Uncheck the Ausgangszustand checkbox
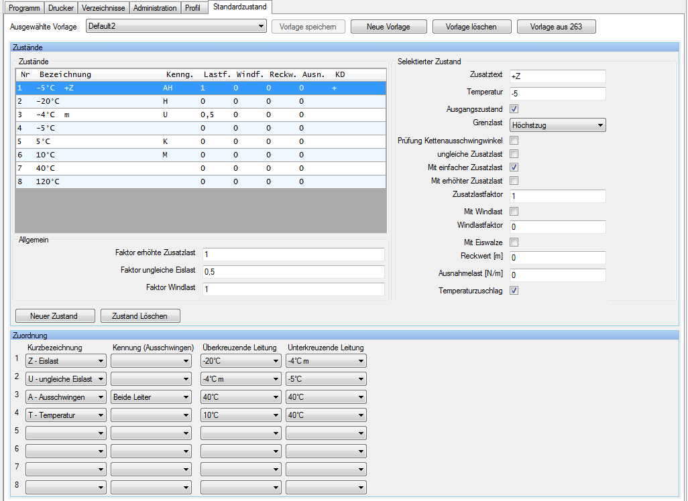 (514, 109)
